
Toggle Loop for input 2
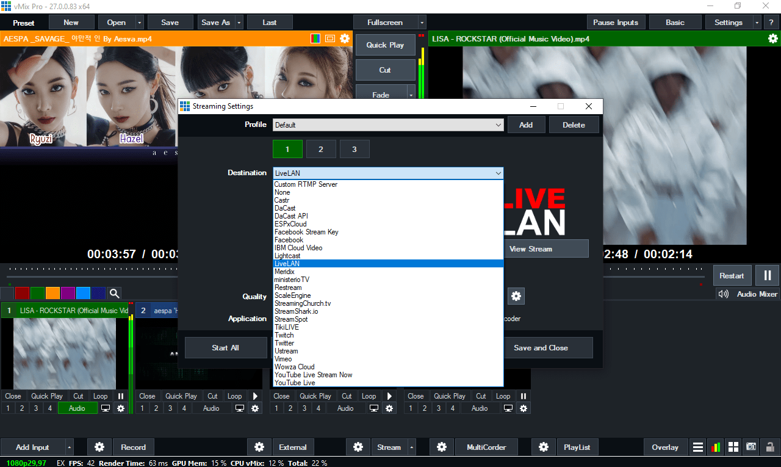tap(234, 396)
